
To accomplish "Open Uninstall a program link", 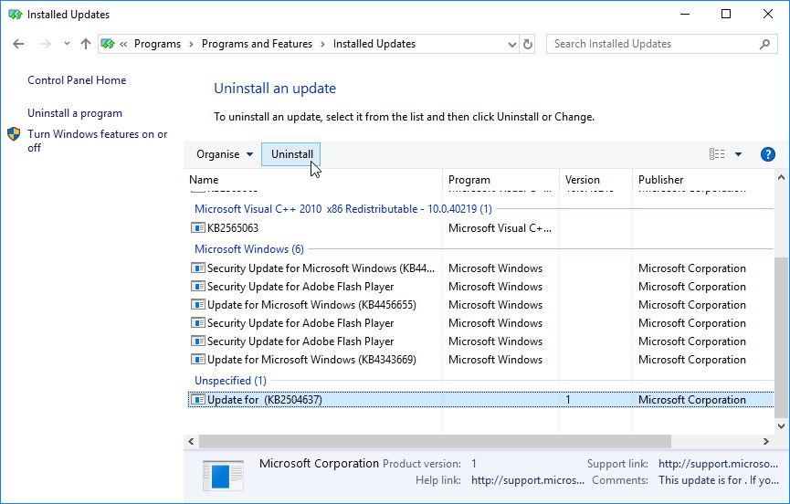I will pyautogui.click(x=75, y=113).
